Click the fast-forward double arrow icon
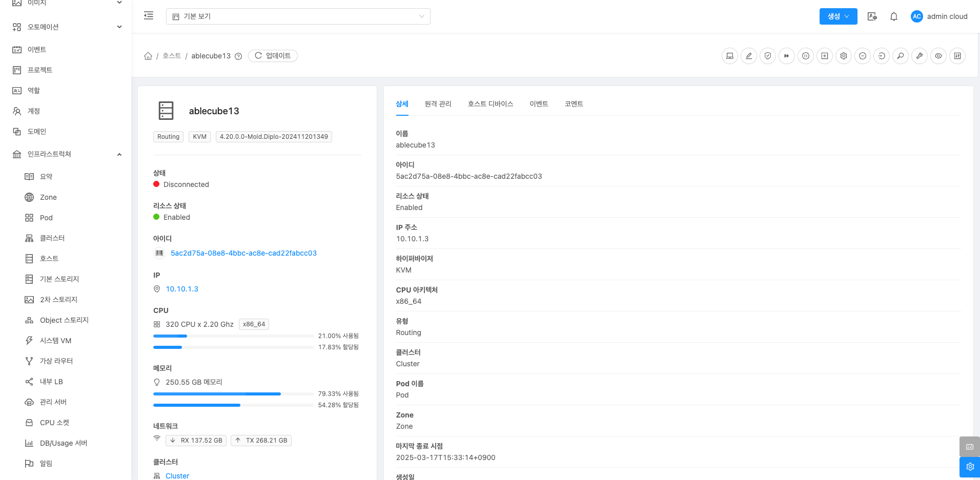The image size is (980, 480). (x=786, y=56)
